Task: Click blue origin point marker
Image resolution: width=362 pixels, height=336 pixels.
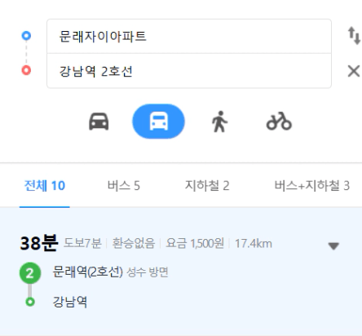Action: click(26, 36)
